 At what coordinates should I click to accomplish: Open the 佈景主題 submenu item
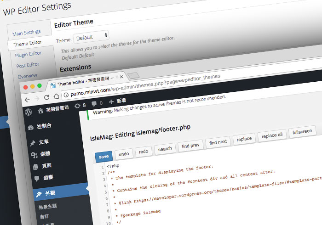(x=48, y=206)
